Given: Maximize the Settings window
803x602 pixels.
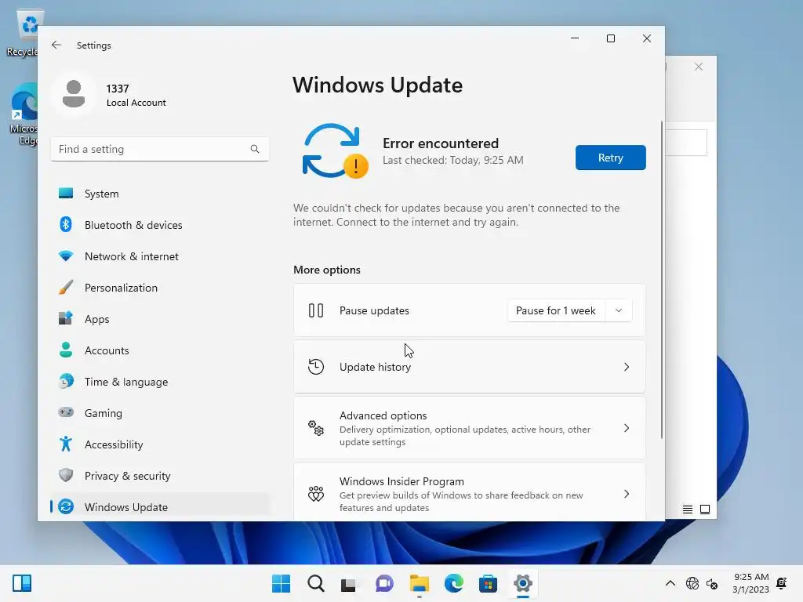Looking at the screenshot, I should pyautogui.click(x=610, y=38).
